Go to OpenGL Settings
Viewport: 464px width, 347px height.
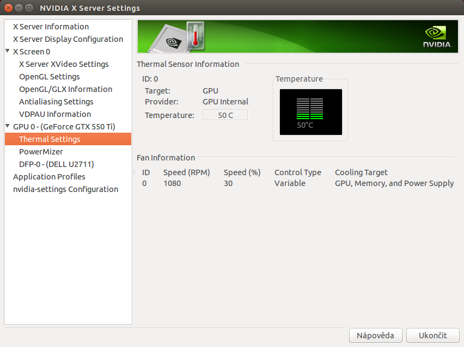click(50, 77)
